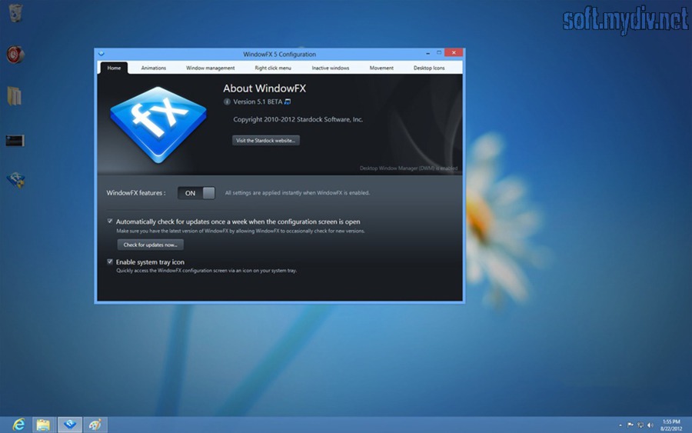This screenshot has height=433, width=692.
Task: Switch to the Home tab
Action: 114,68
